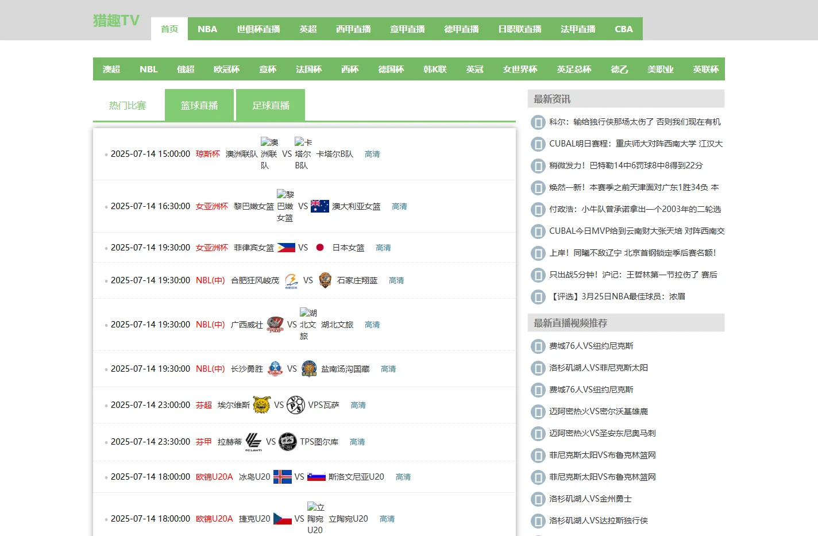The image size is (818, 536).
Task: Click icon beside 迈阿密热火VS密尔沃基雄鹿
Action: pos(538,411)
